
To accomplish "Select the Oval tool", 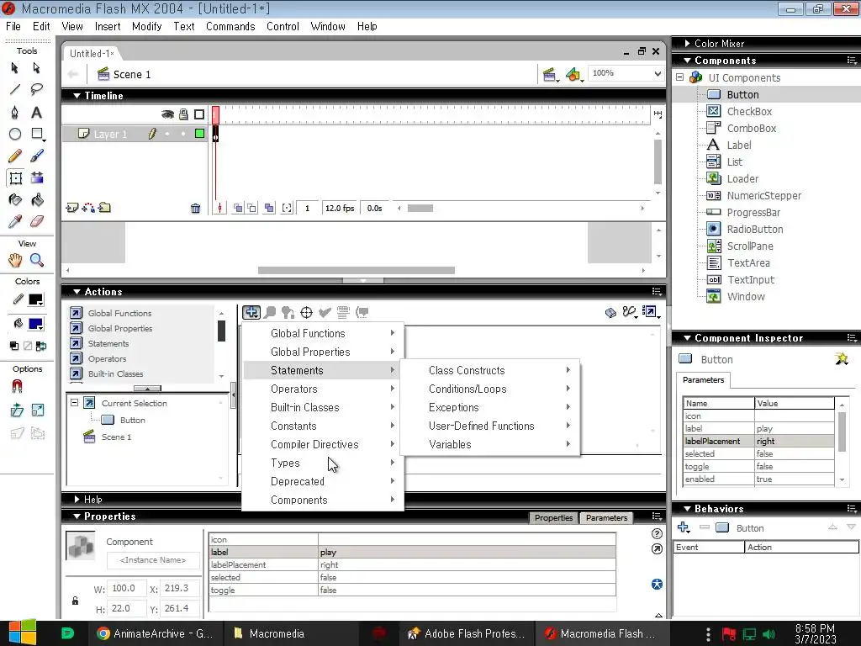I will [15, 134].
